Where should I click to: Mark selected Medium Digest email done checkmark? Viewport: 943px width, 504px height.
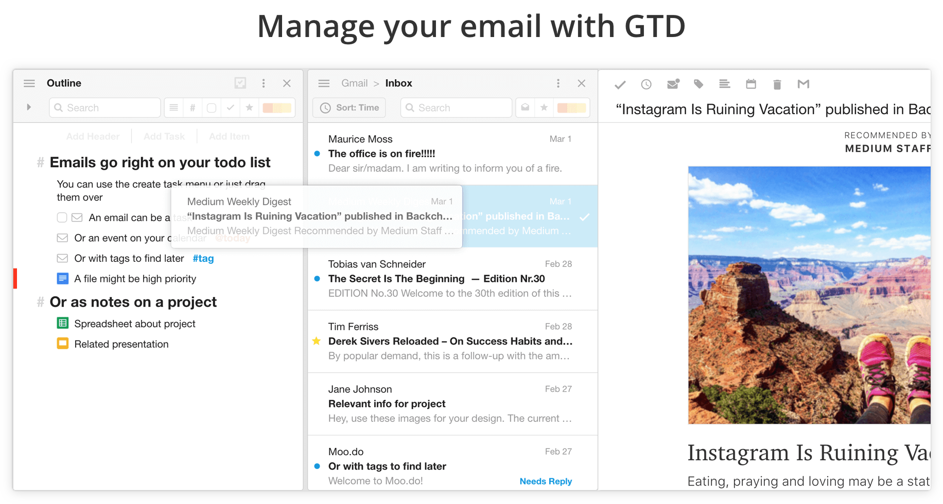point(585,217)
